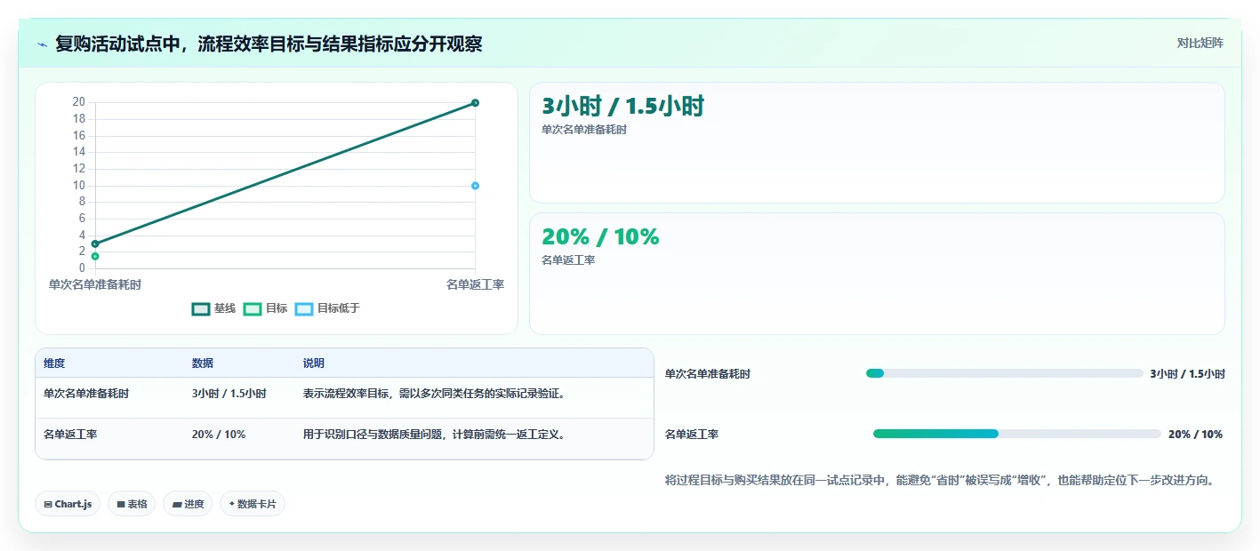Click the 表示流程效率目标 description cell
1260x551 pixels.
click(434, 393)
